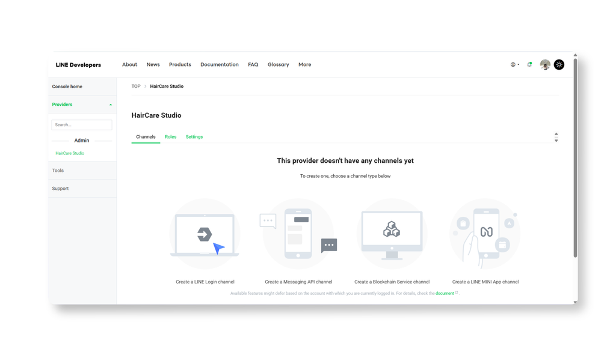616x346 pixels.
Task: Open the News menu item
Action: click(153, 65)
